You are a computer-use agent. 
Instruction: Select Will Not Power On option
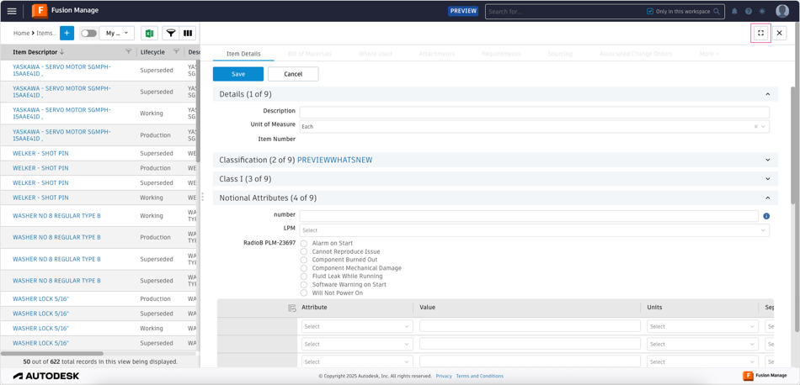[x=303, y=293]
